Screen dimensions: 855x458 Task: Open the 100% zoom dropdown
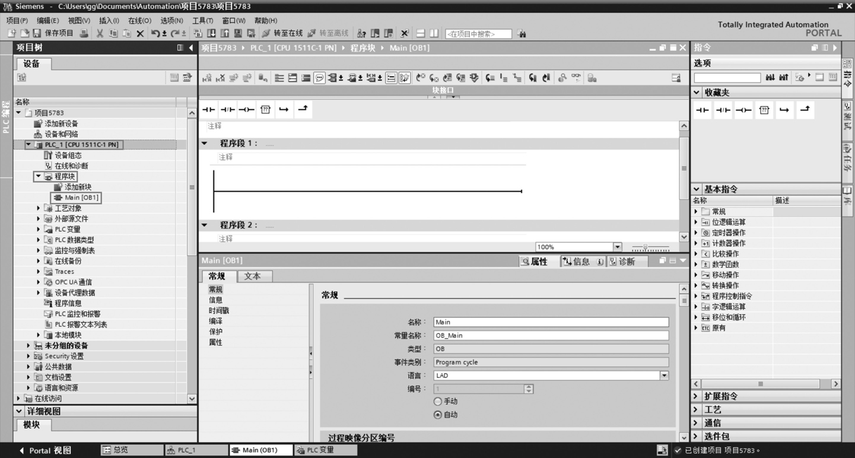(x=617, y=247)
